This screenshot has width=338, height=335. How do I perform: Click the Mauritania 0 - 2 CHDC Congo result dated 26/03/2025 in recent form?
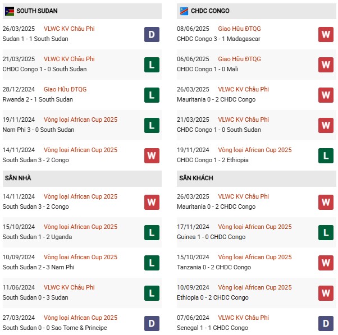pos(216,99)
